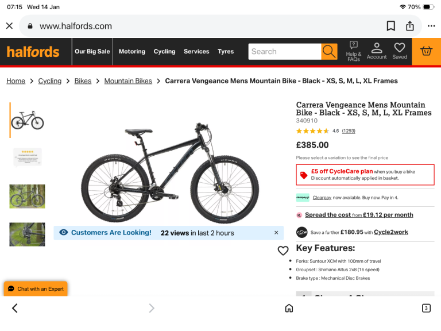Image resolution: width=441 pixels, height=331 pixels.
Task: Open Saved items heart in header
Action: point(400,51)
